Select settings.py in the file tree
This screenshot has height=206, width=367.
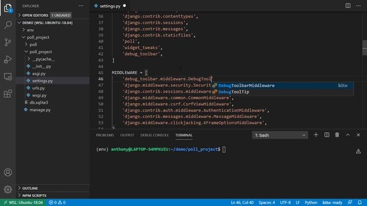52,81
